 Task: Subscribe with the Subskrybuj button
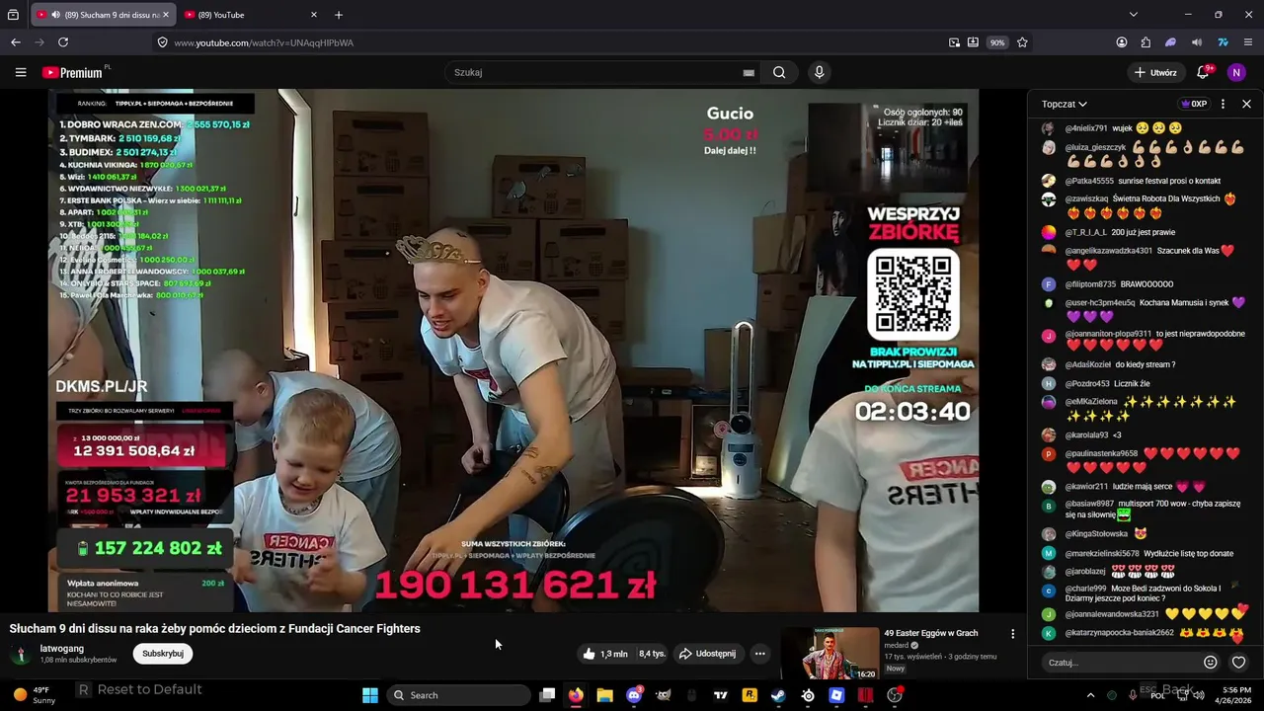click(x=163, y=654)
